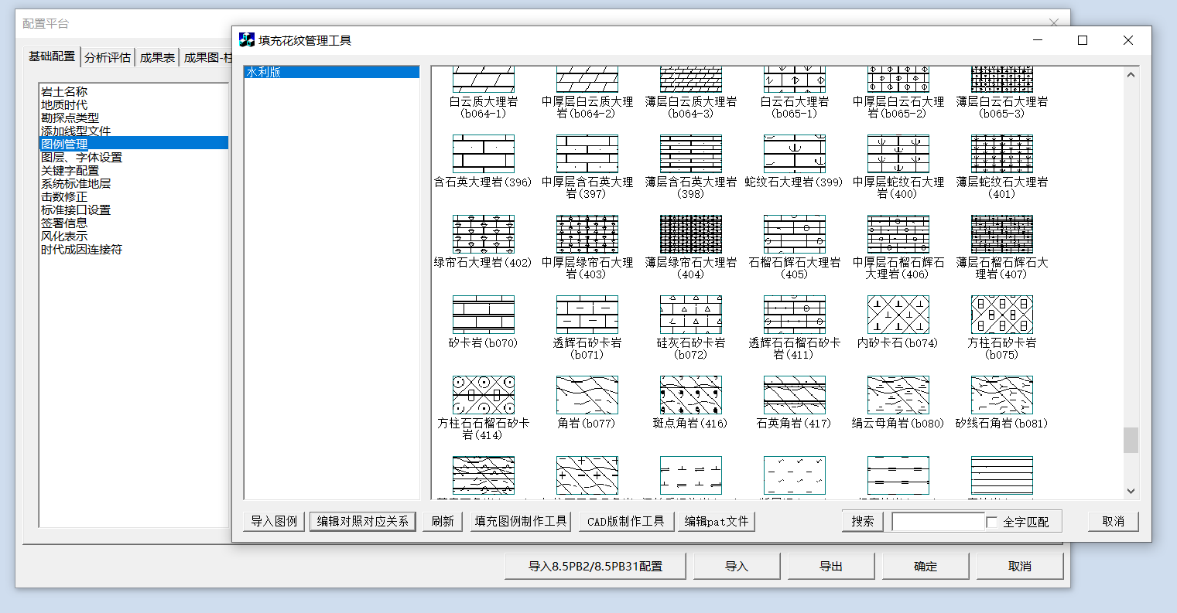Switch to the 分析评估 tab
This screenshot has height=613, width=1177.
coord(108,57)
